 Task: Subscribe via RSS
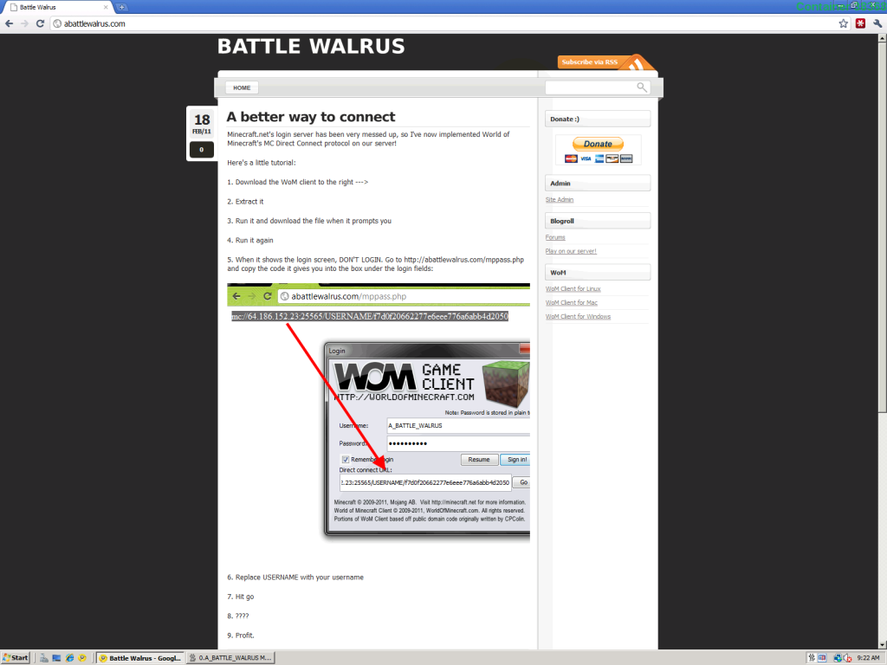pos(605,62)
